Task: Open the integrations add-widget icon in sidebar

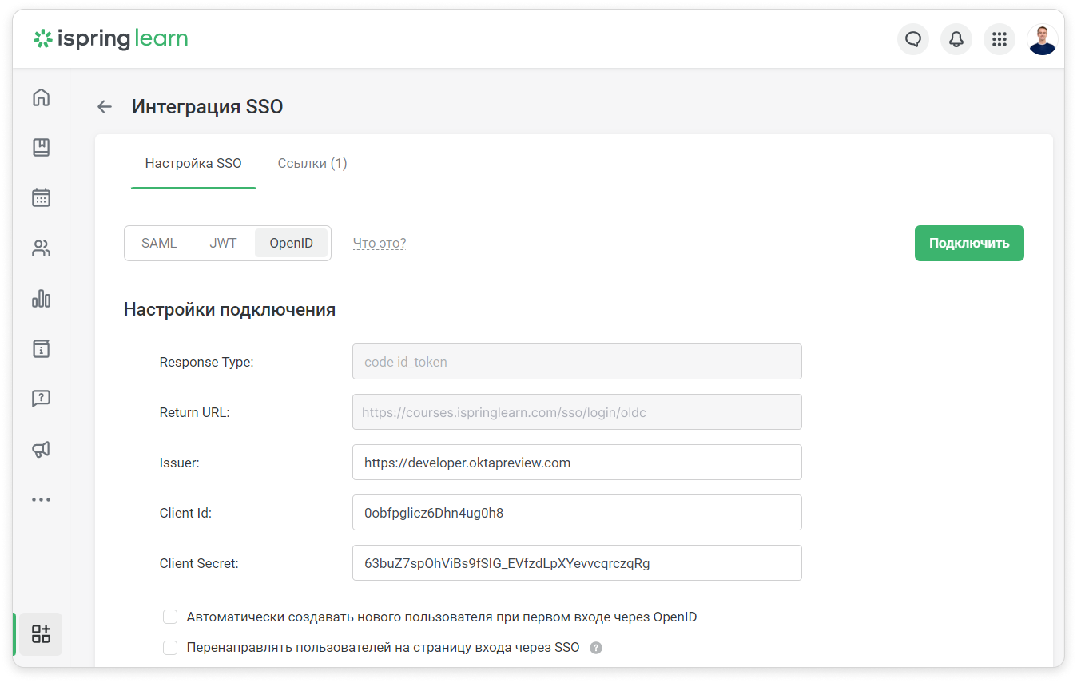Action: (x=41, y=634)
